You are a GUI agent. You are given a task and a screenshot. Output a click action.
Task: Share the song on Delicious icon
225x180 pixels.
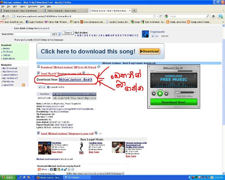tap(66, 169)
